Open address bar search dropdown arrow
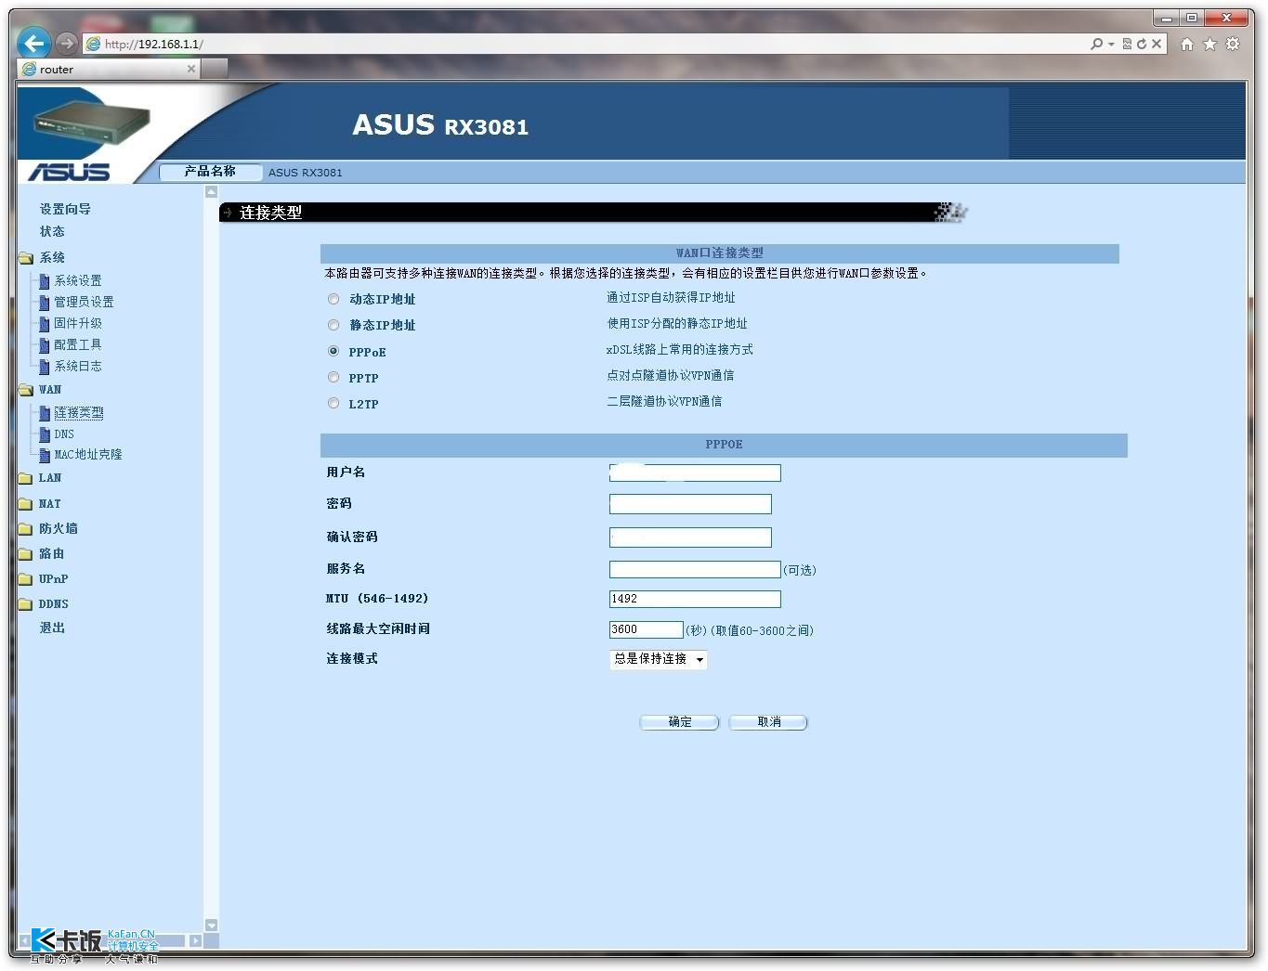This screenshot has height=971, width=1268. point(1111,44)
